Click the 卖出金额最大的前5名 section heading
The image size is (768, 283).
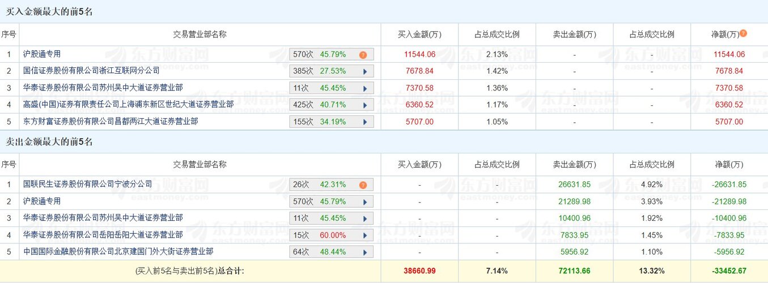click(49, 142)
